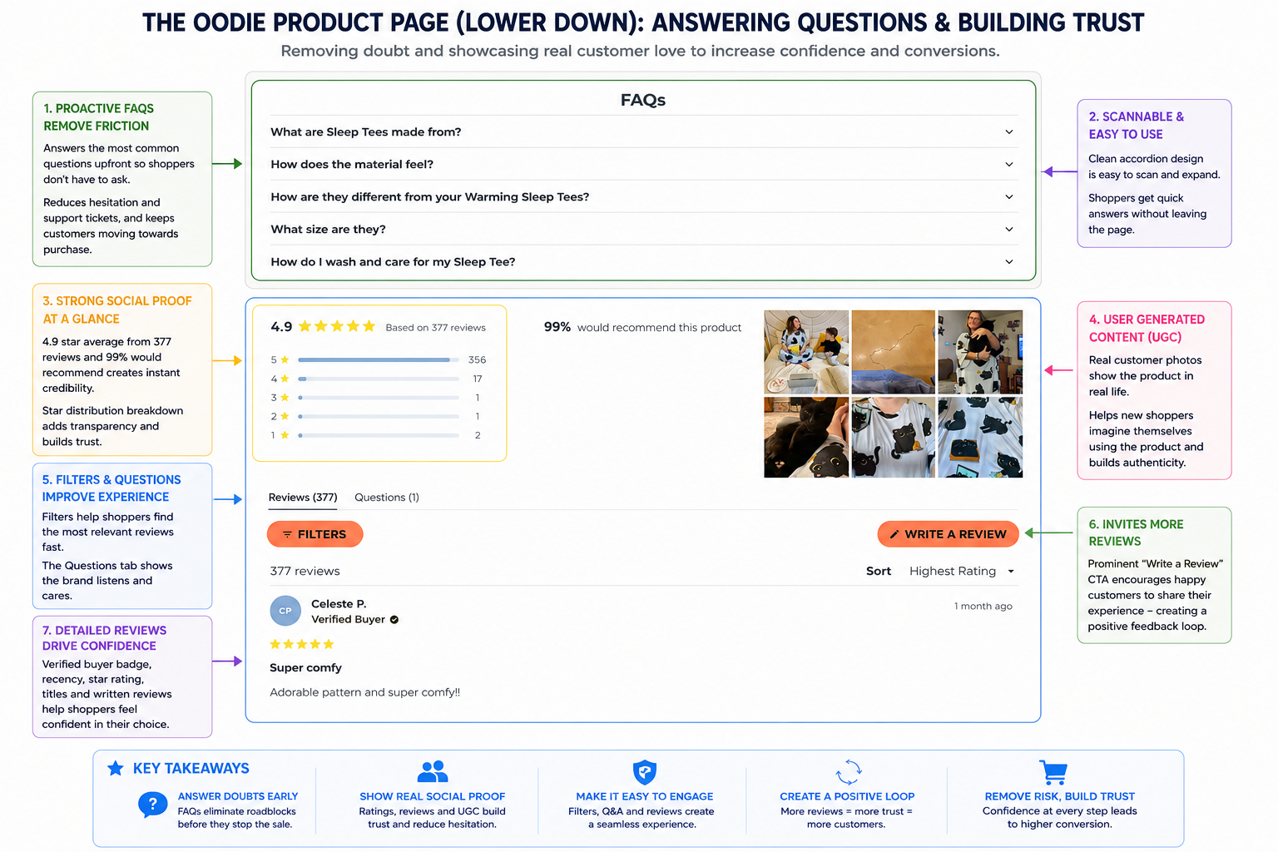Click 'Filters & Questions Improve Experience' heading
This screenshot has width=1278, height=852.
point(111,488)
